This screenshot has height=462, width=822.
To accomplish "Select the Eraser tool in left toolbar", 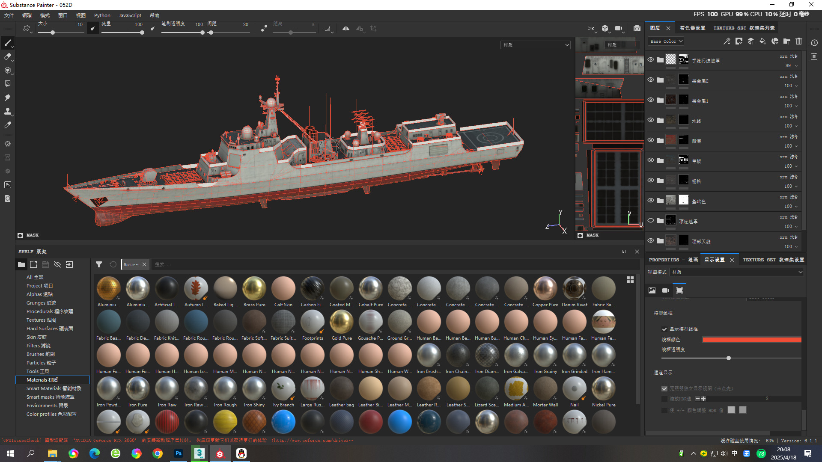I will (x=8, y=56).
